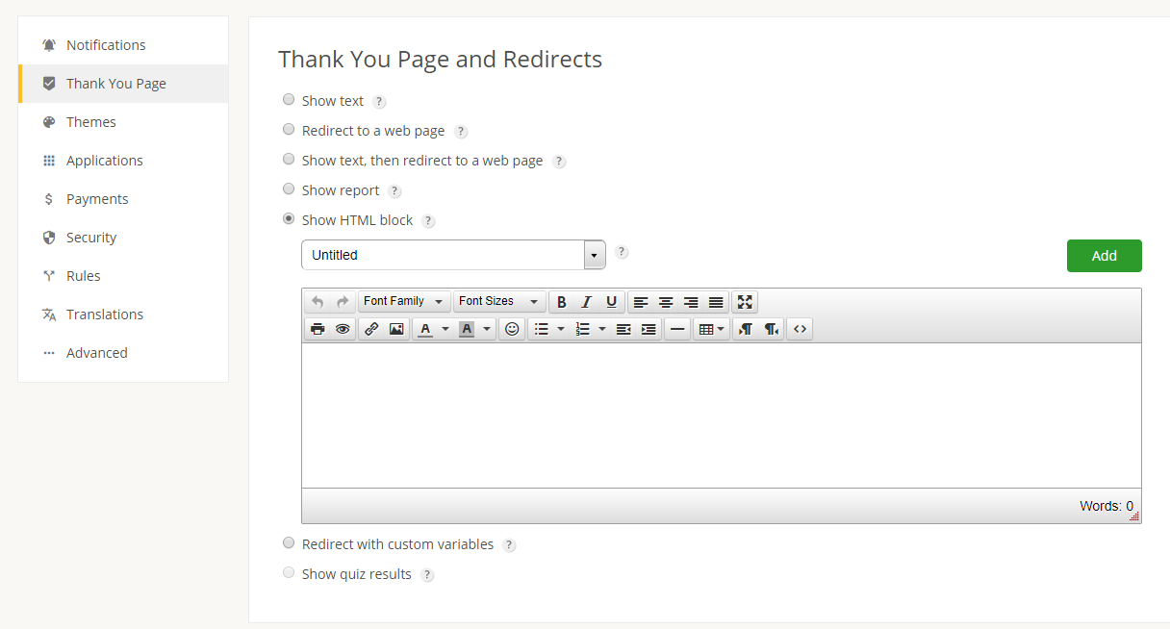Open the Advanced section
Image resolution: width=1170 pixels, height=629 pixels.
point(123,353)
